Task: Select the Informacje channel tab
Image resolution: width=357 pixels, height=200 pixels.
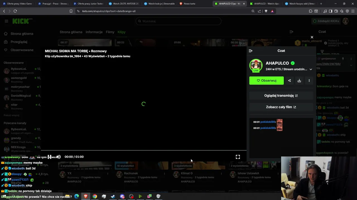Action: click(94, 32)
